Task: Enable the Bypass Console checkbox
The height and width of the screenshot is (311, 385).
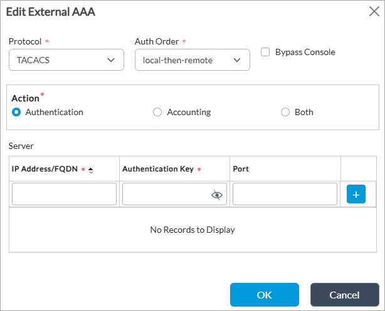Action: click(265, 53)
